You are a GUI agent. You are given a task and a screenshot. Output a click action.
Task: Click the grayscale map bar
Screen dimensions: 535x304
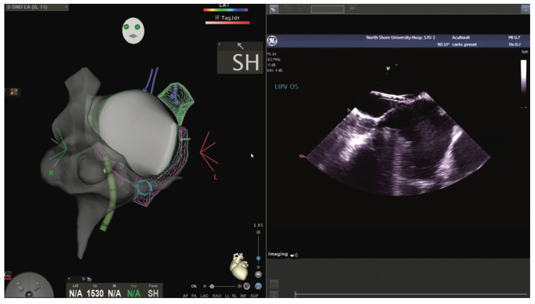[x=524, y=76]
